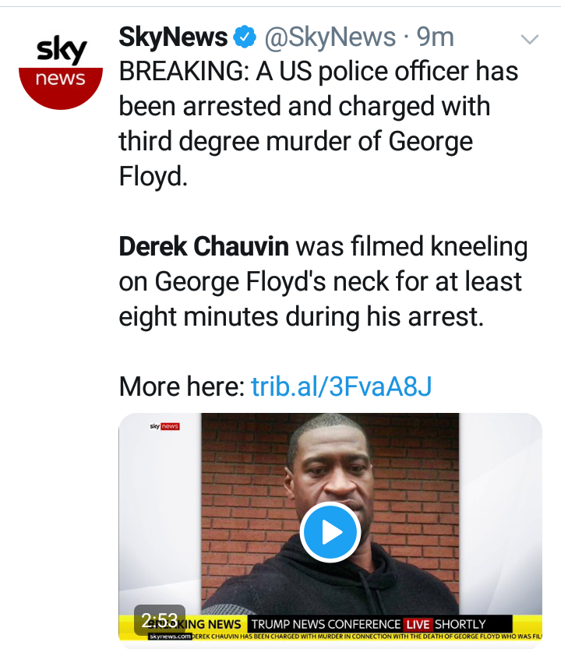Open the @SkyNews handle
Viewport: 561px width, 649px height.
pos(331,37)
